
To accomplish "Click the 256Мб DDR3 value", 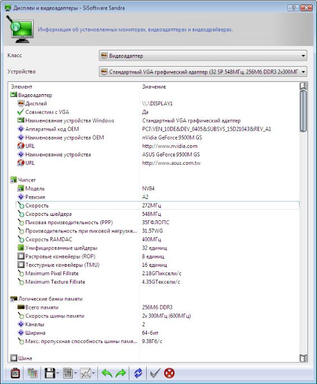I will click(157, 307).
